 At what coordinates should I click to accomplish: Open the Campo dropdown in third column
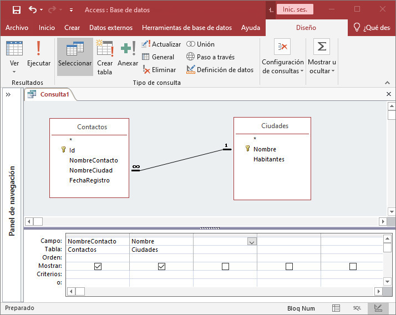click(252, 242)
